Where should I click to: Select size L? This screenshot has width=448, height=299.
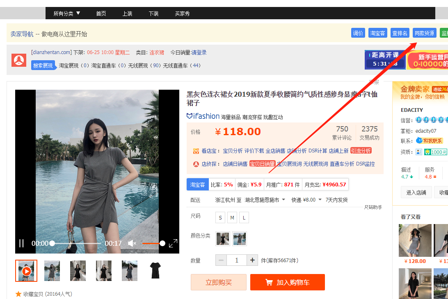pos(244,217)
